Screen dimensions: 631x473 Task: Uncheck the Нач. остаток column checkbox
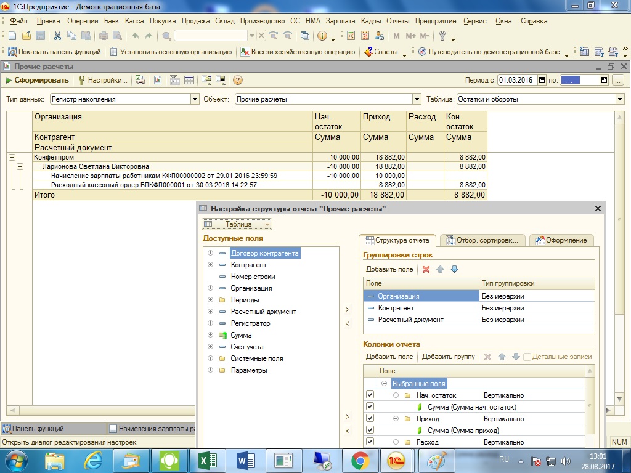(370, 395)
